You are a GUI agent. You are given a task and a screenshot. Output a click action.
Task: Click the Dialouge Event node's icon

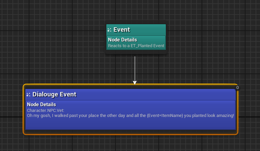(29, 95)
